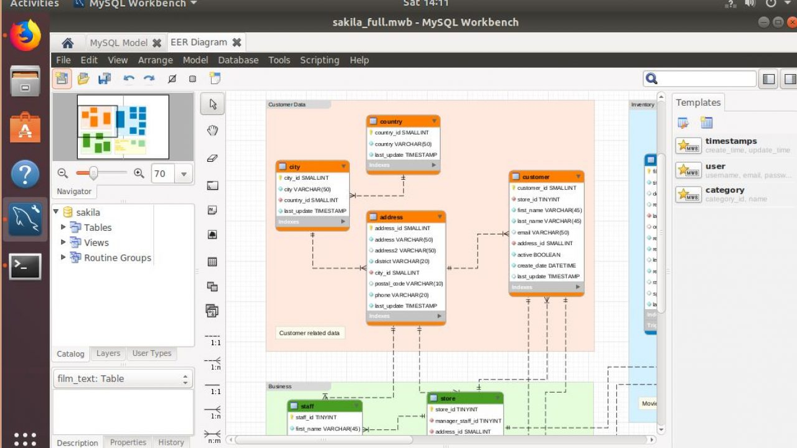
Task: Switch to the Properties tab
Action: pyautogui.click(x=128, y=442)
